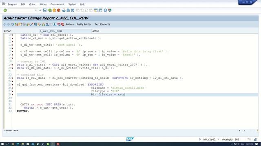Click the command input field
Viewport: 261px width, 146px height.
click(21, 10)
